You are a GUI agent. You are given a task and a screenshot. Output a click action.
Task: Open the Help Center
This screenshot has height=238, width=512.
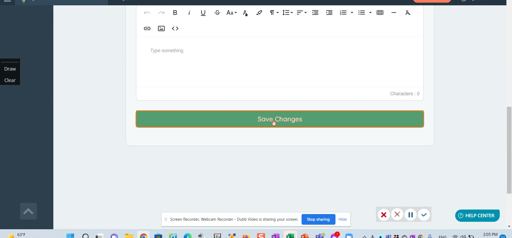(477, 216)
